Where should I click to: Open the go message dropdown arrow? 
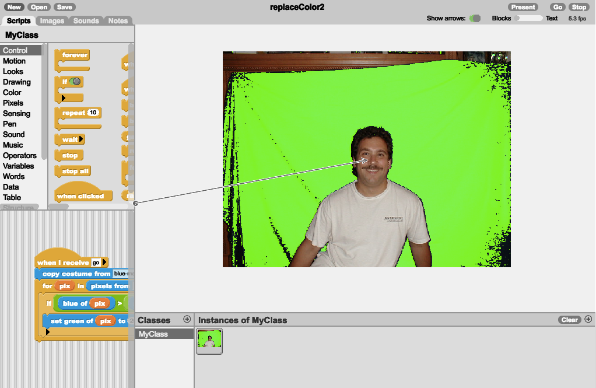(x=104, y=262)
